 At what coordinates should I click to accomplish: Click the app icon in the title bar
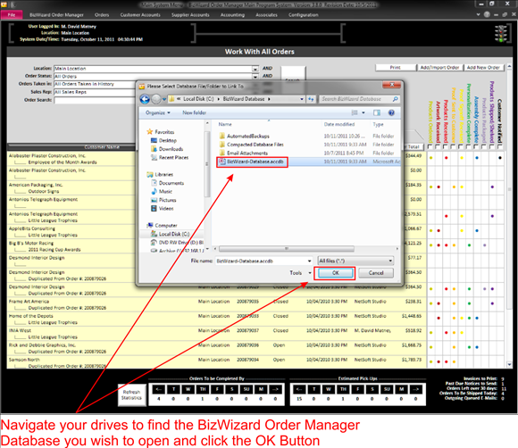(4, 4)
